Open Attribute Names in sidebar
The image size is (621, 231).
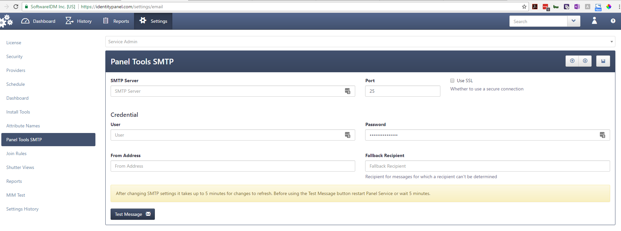tap(23, 126)
